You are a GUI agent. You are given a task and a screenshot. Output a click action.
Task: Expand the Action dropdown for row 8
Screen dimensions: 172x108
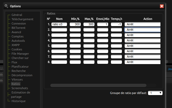tap(142, 62)
